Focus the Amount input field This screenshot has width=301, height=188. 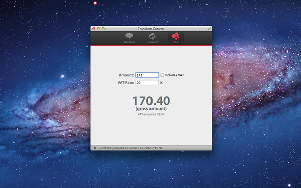(147, 75)
